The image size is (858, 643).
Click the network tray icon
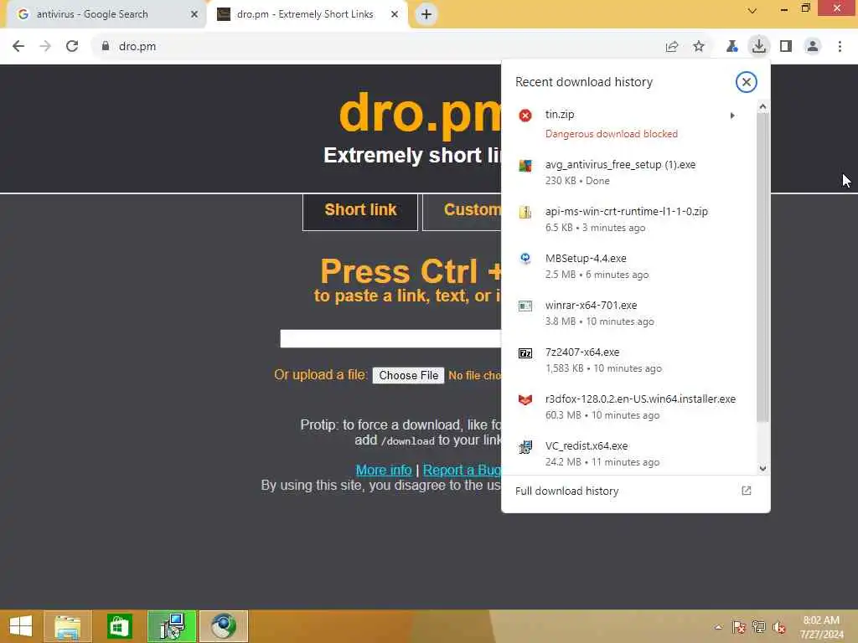point(758,627)
